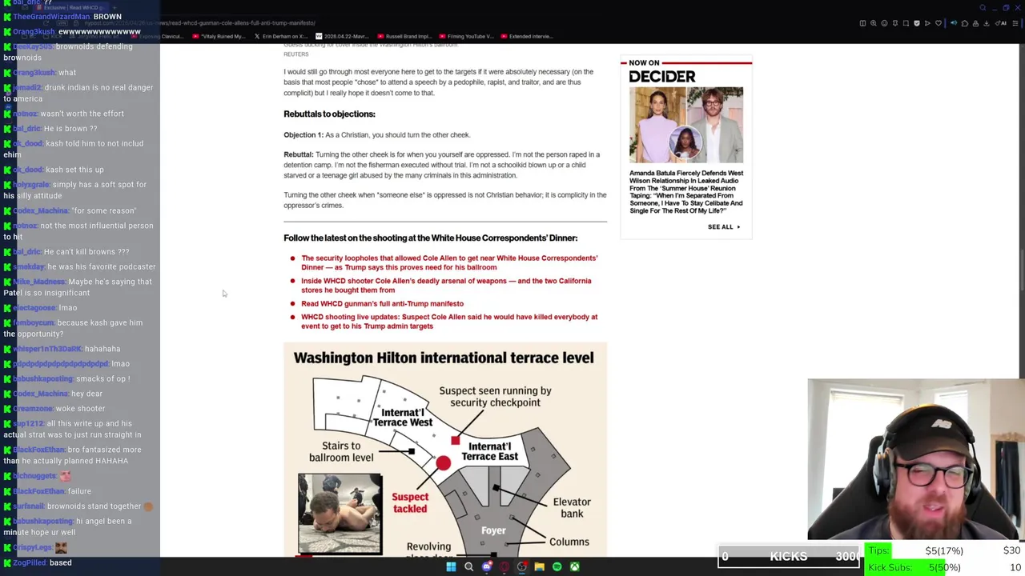Click the zoom magnifier icon in the address bar
1025x576 pixels.
[874, 23]
